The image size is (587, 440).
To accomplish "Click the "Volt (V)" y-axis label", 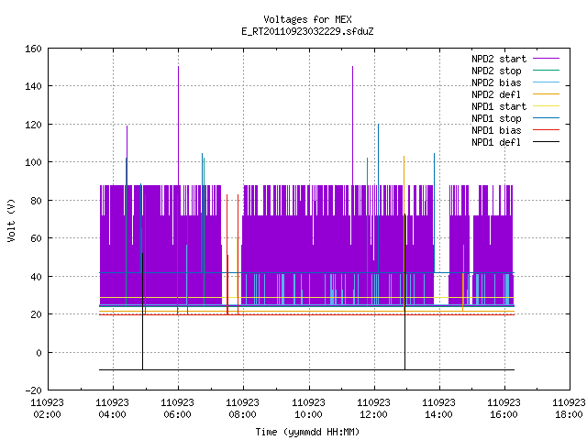I will 11,220.
